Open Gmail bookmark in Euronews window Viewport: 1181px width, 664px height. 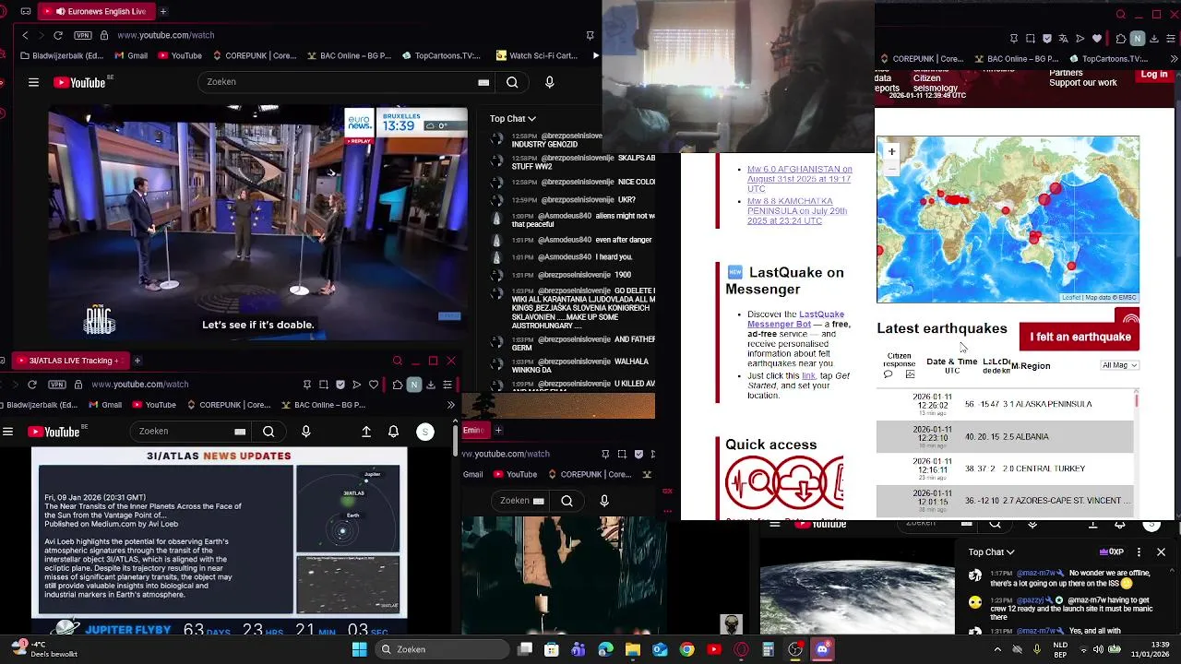coord(130,55)
